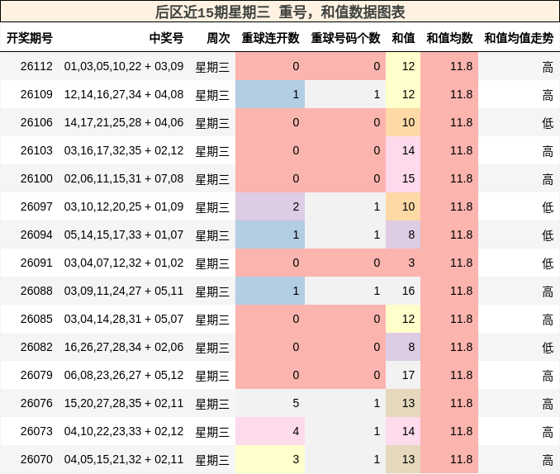Select issue number 26109
The width and height of the screenshot is (560, 474).
(x=36, y=94)
